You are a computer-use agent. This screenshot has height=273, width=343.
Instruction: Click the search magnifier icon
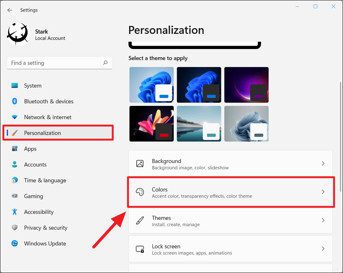tap(105, 63)
